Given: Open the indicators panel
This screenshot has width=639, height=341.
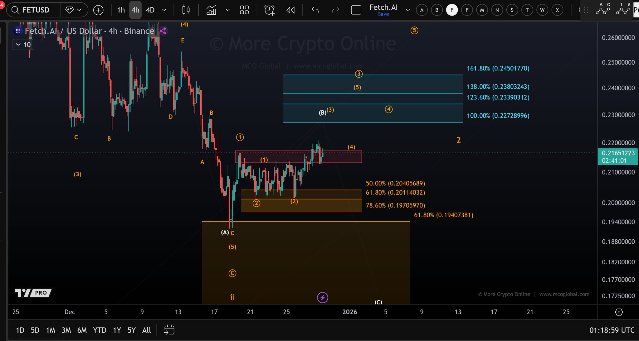Looking at the screenshot, I should tap(211, 10).
